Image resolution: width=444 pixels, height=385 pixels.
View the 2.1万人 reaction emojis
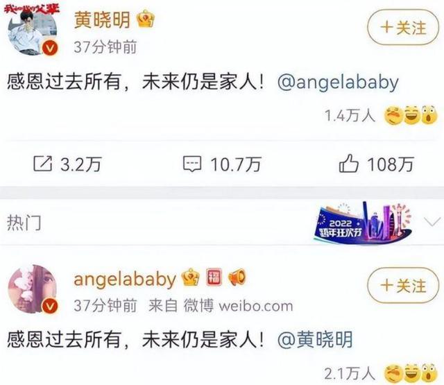click(x=411, y=373)
